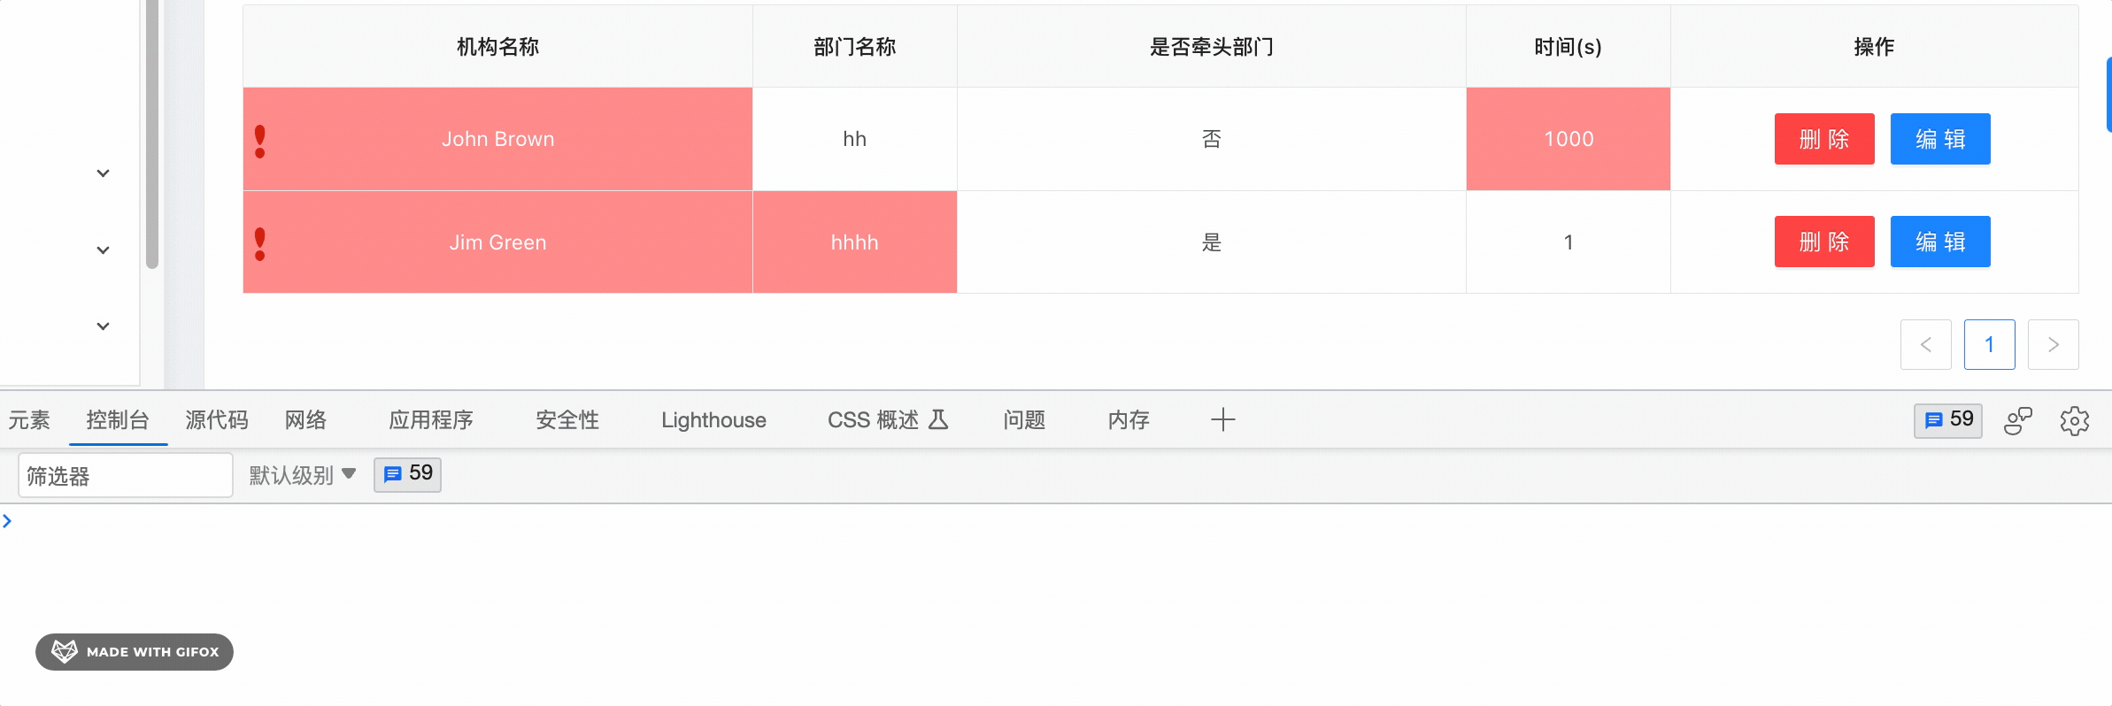Open DevTools settings gear
Image resolution: width=2112 pixels, height=706 pixels.
click(2074, 421)
